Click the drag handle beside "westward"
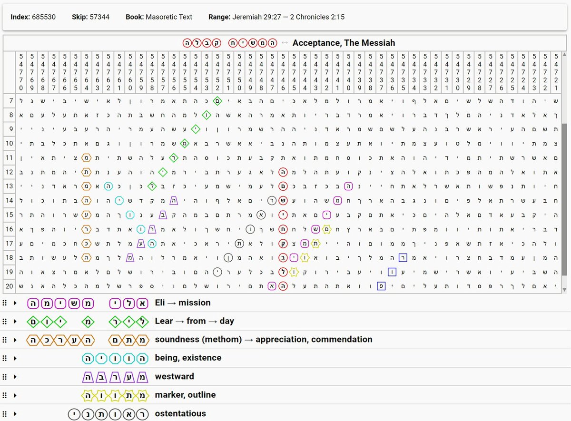Screen dimensions: 571x421 5,376
